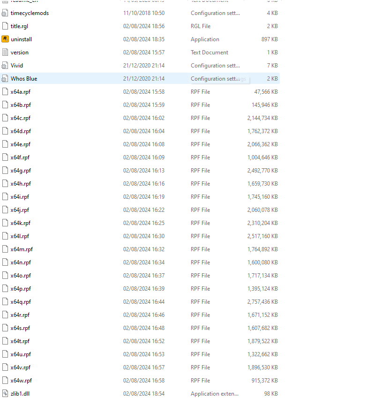Image resolution: width=373 pixels, height=405 pixels.
Task: Select the x64t.rpf file name
Action: tap(20, 341)
